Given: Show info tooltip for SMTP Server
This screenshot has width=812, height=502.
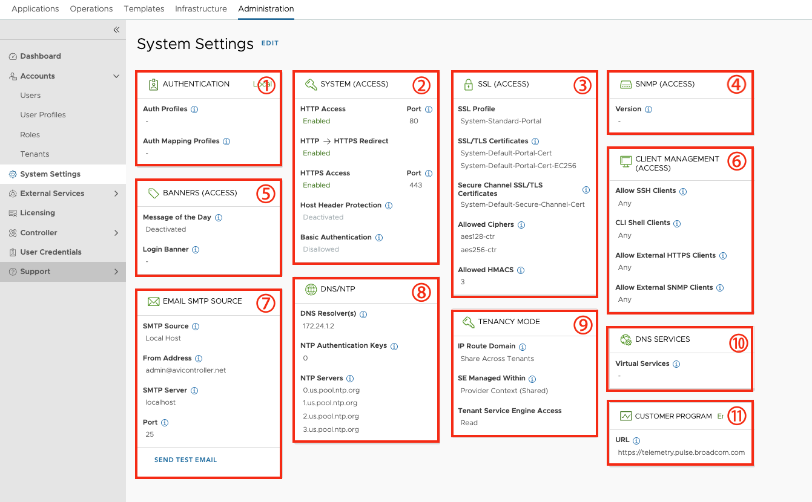Looking at the screenshot, I should (194, 391).
